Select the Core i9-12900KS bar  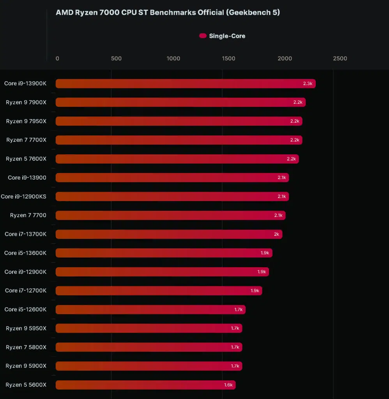(x=172, y=196)
